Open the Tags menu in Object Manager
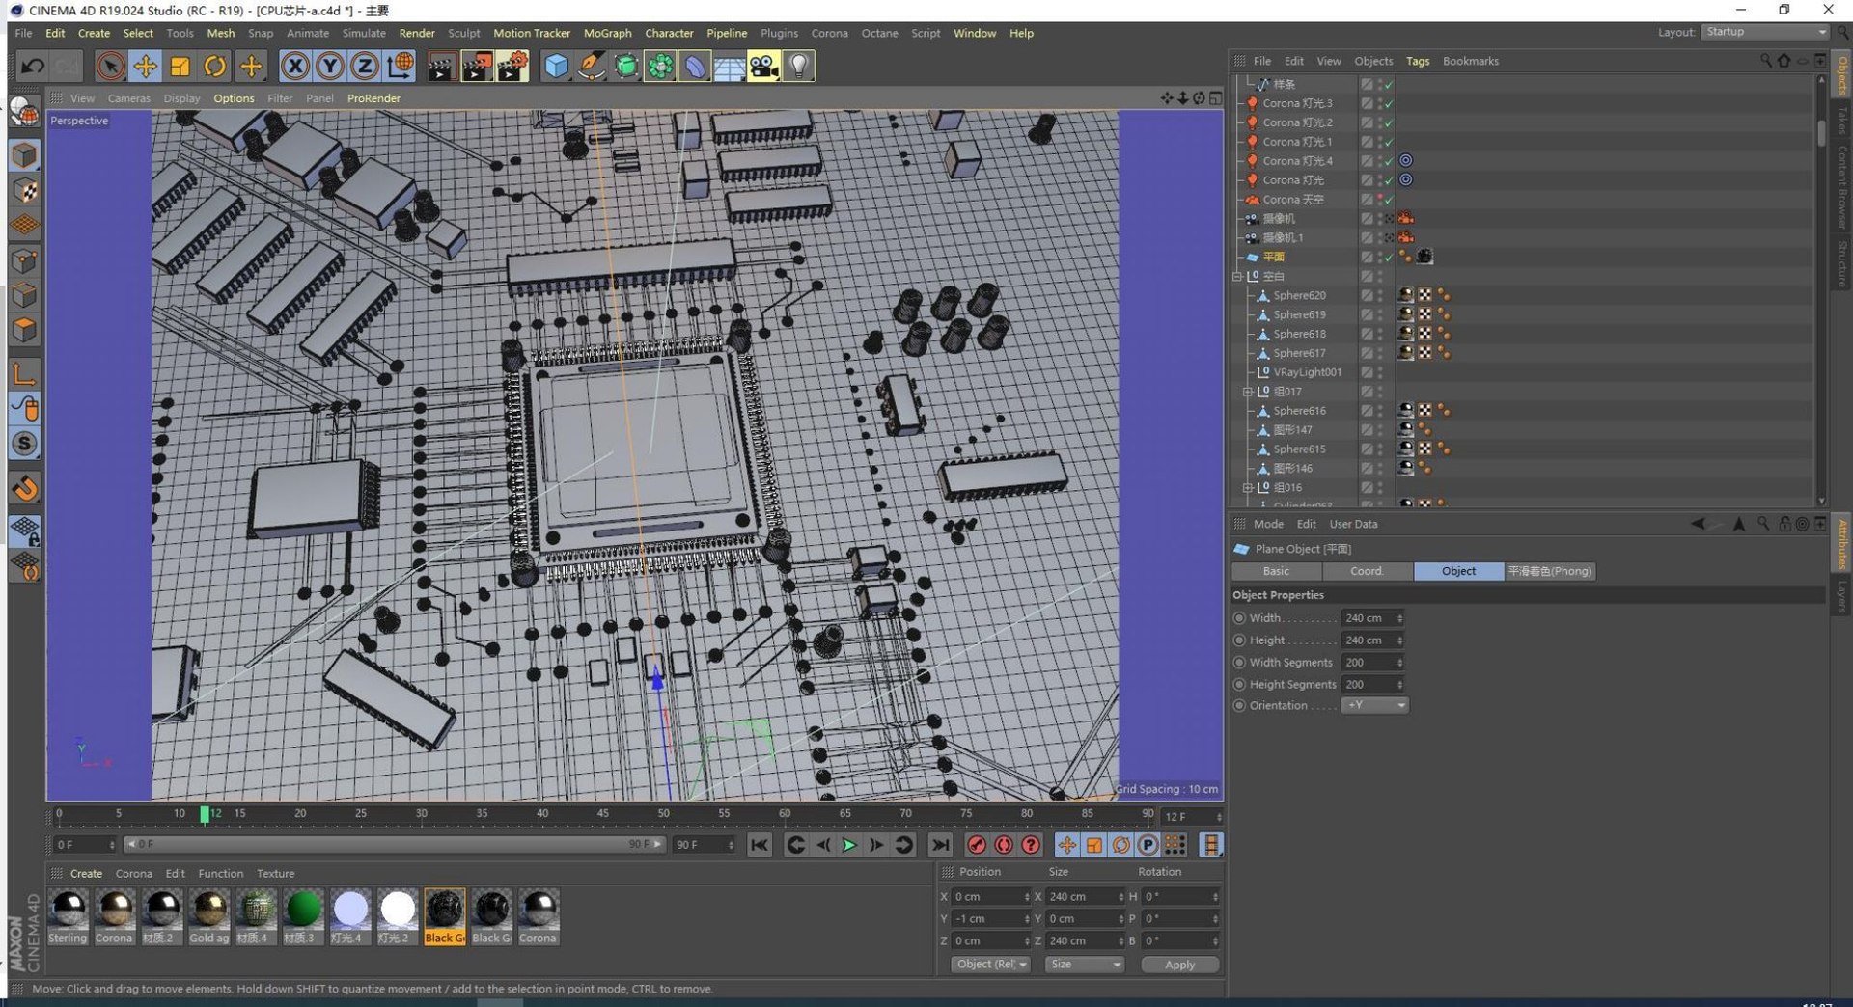Viewport: 1853px width, 1007px height. tap(1417, 61)
